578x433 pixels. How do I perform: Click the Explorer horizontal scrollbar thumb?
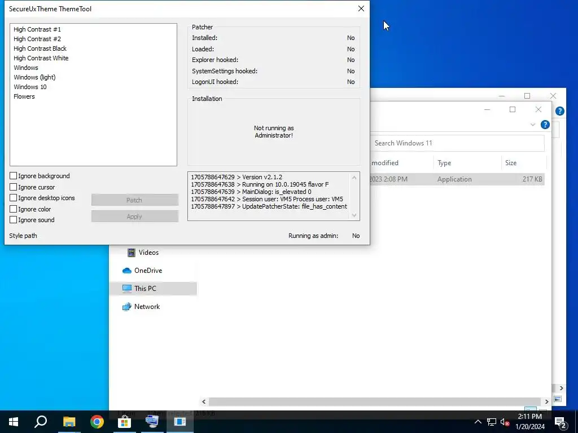[375, 401]
